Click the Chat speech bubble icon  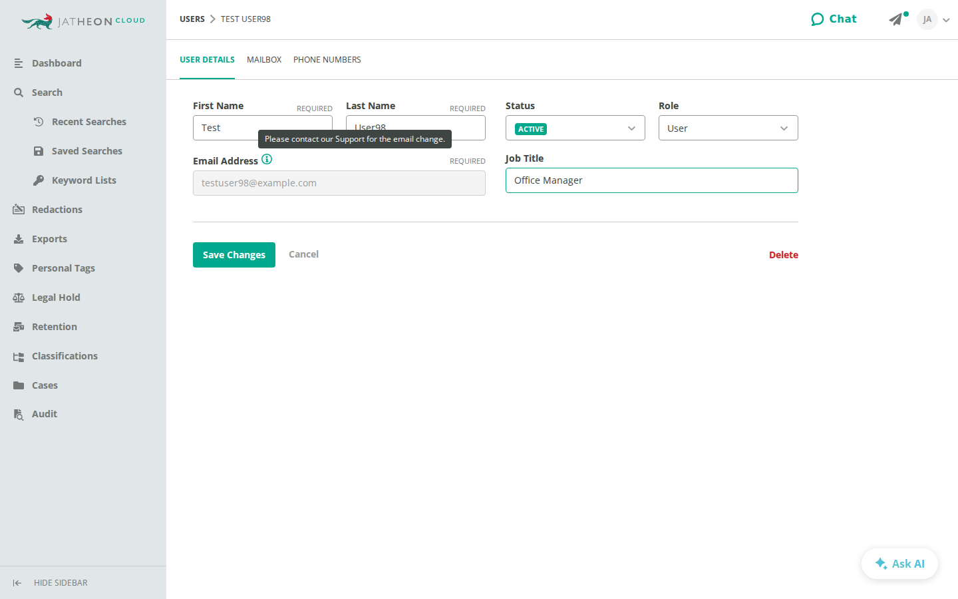(818, 19)
